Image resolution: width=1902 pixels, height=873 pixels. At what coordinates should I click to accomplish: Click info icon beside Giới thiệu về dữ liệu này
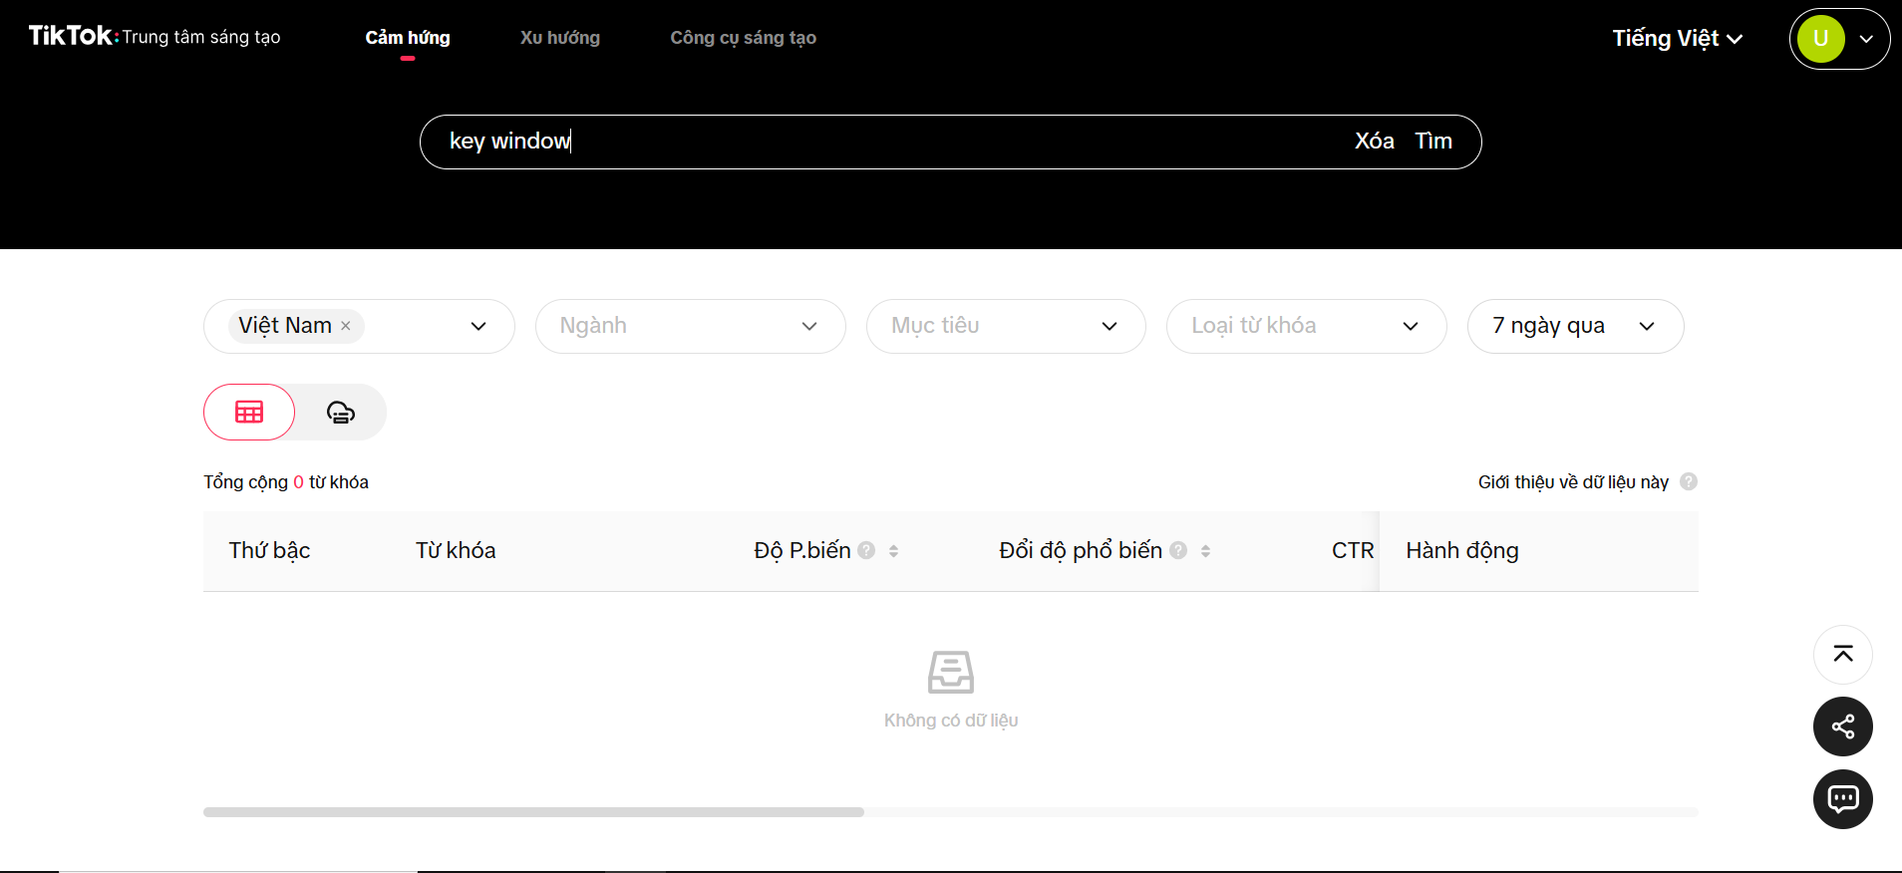(x=1689, y=481)
